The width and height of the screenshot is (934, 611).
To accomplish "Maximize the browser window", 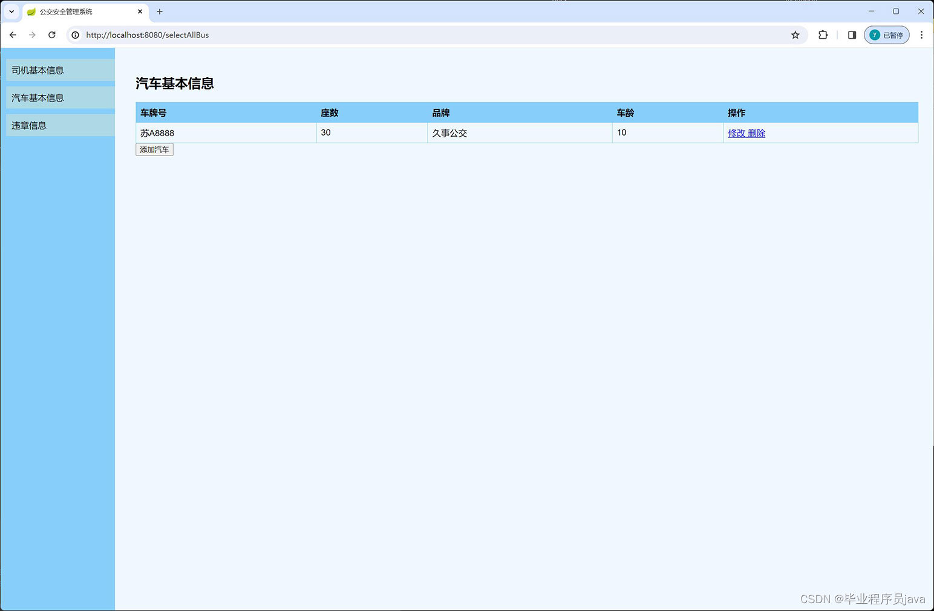I will tap(896, 11).
